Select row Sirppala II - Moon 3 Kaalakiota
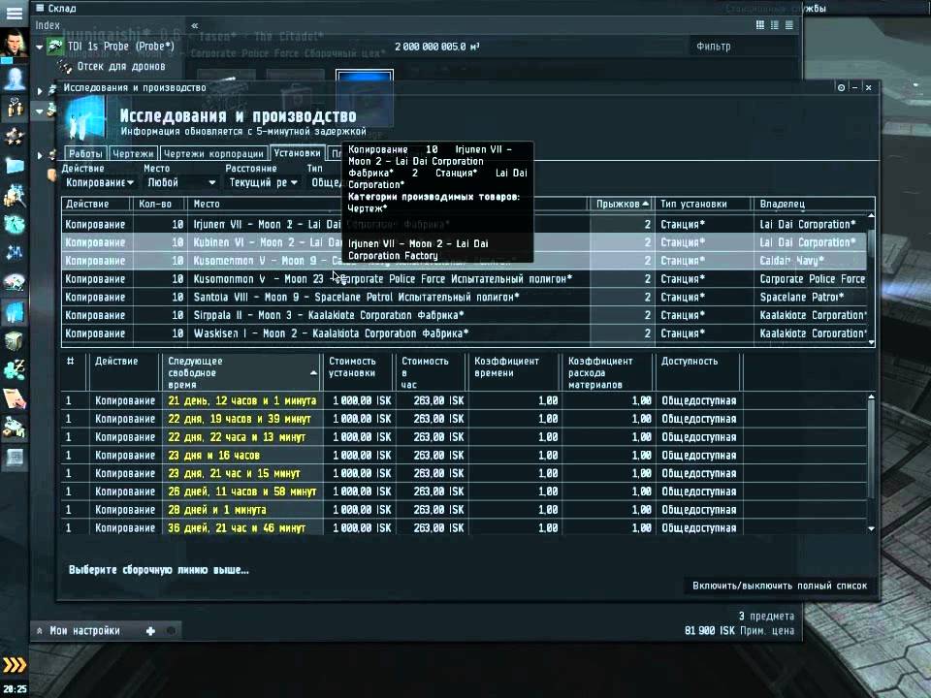The image size is (931, 698). pyautogui.click(x=464, y=315)
